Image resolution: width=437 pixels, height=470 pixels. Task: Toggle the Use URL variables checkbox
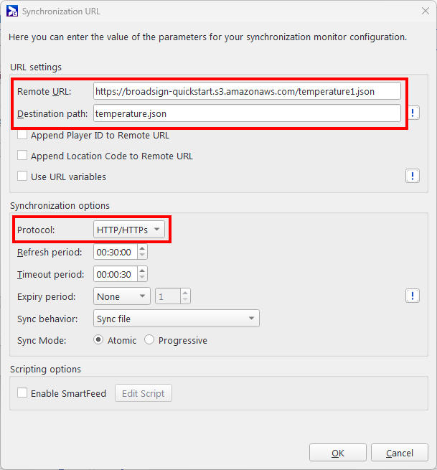pos(22,177)
